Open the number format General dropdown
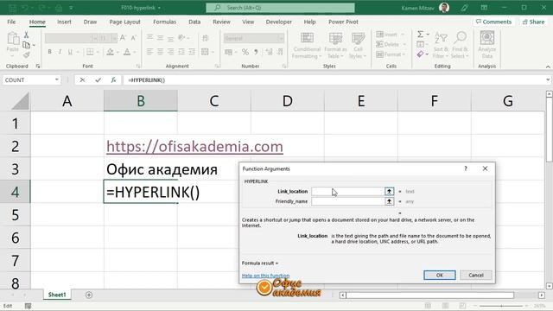The width and height of the screenshot is (553, 311). point(281,38)
